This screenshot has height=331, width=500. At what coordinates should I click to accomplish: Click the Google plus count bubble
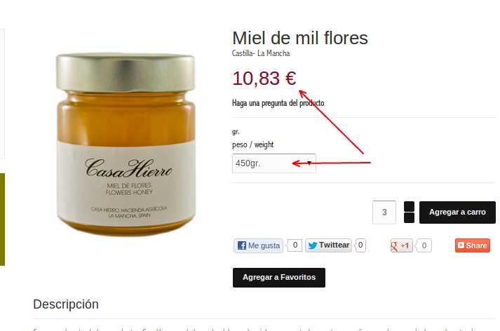pos(424,245)
